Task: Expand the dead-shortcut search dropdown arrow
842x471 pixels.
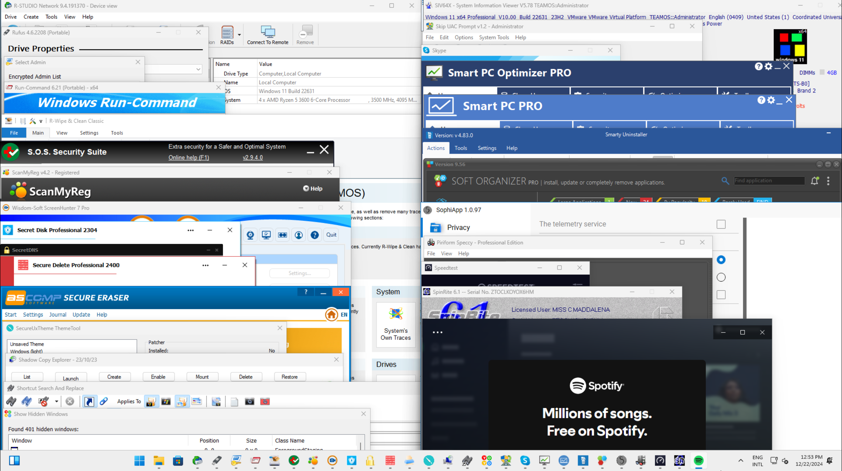Action: 56,401
